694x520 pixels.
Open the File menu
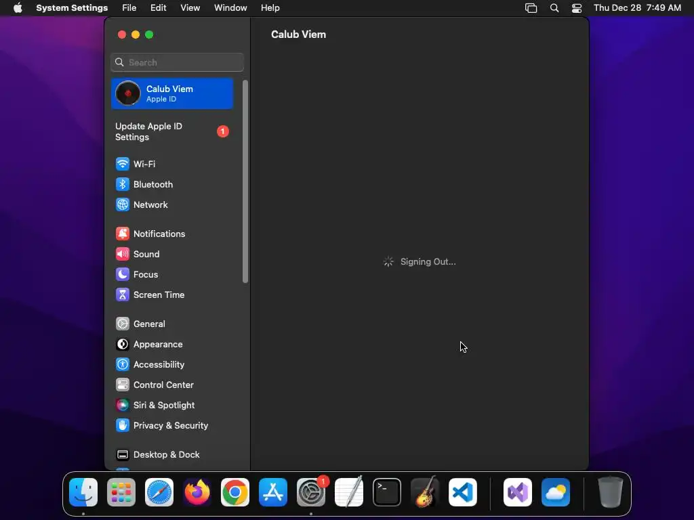point(129,8)
